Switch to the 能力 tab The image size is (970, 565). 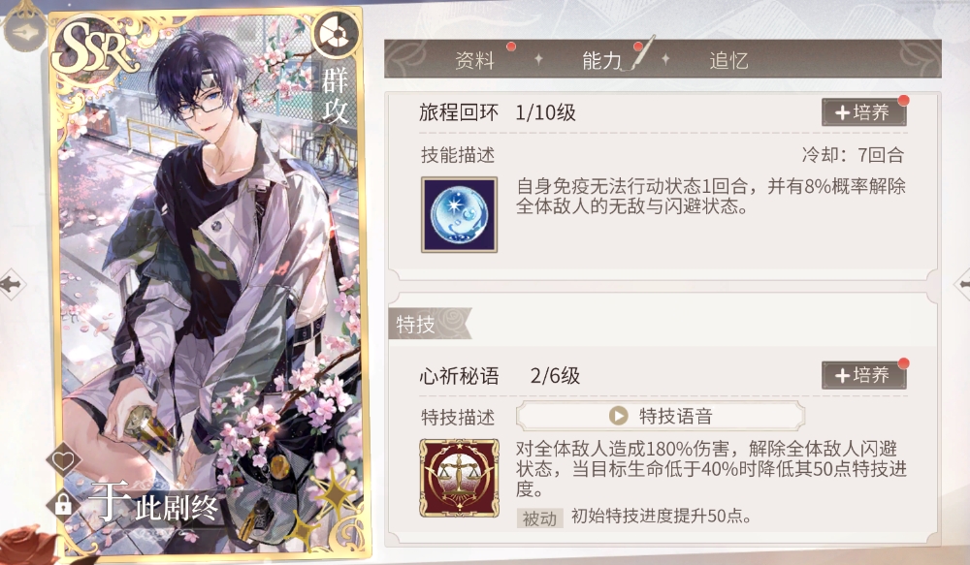pyautogui.click(x=602, y=60)
